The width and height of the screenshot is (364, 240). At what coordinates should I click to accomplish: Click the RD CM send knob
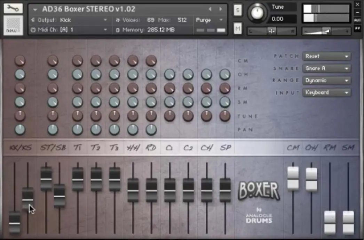coord(151,61)
